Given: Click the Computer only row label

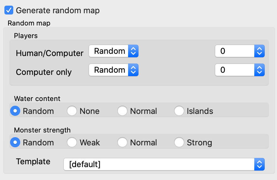Looking at the screenshot, I should [44, 72].
